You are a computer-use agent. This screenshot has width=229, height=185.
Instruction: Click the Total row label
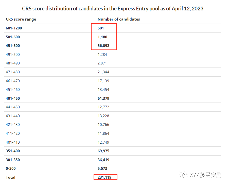(10, 177)
